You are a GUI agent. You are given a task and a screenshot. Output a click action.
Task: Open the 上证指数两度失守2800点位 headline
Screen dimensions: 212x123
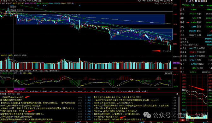(12, 97)
